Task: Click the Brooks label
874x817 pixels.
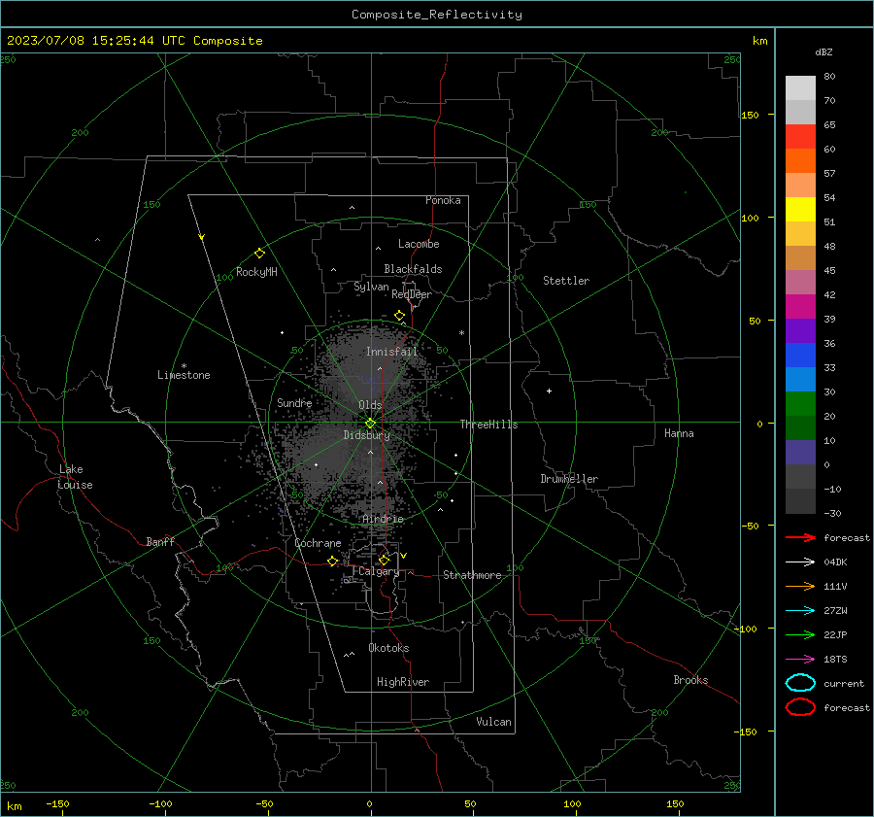Action: 690,680
